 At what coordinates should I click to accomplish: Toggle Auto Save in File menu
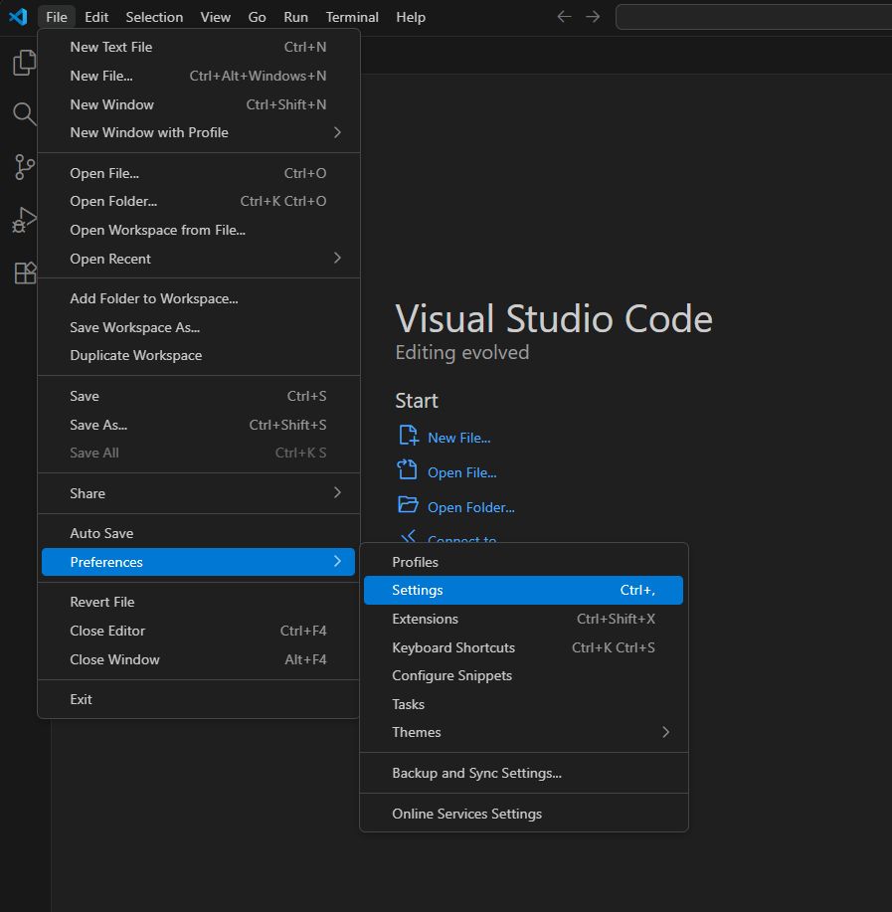click(x=198, y=533)
